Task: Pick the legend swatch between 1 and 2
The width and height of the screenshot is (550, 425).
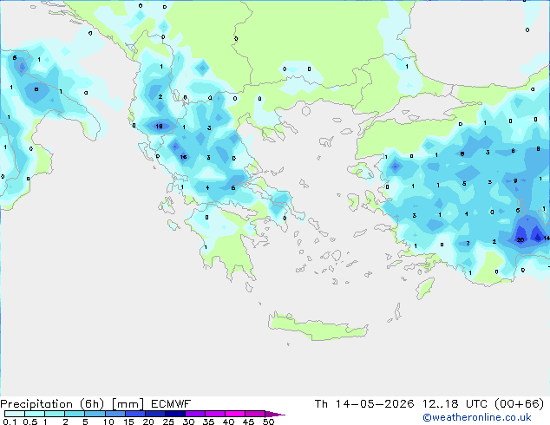Action: (55, 414)
